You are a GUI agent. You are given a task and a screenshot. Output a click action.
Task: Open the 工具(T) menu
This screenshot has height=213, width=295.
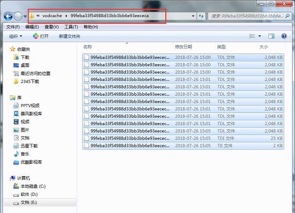pos(71,27)
